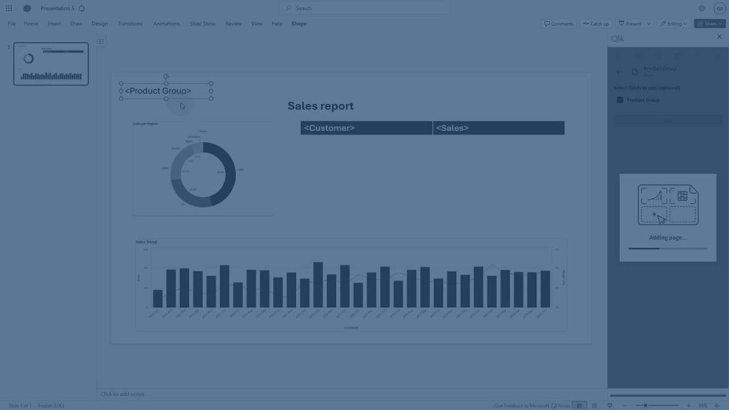Open the GP account profile
This screenshot has height=410, width=729.
coord(719,9)
